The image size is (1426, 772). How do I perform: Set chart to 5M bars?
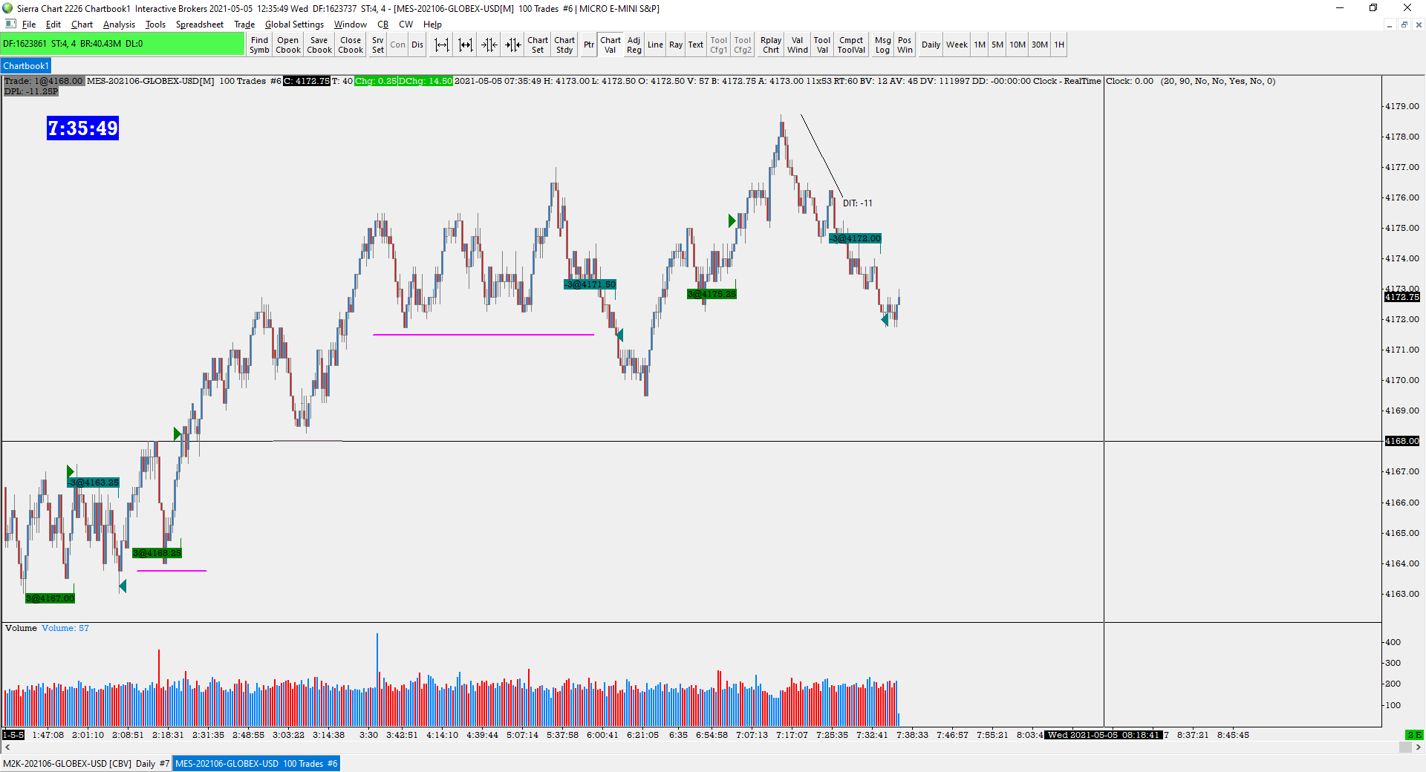997,45
